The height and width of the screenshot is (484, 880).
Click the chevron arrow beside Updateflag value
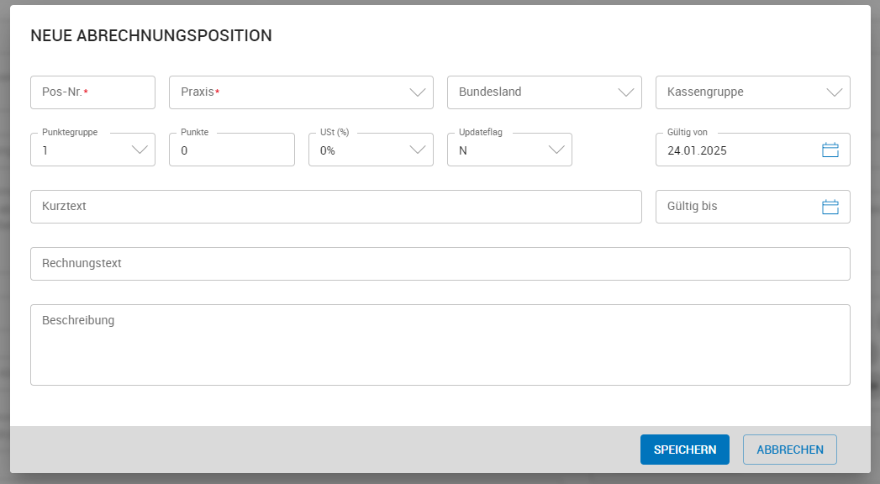[x=556, y=150]
